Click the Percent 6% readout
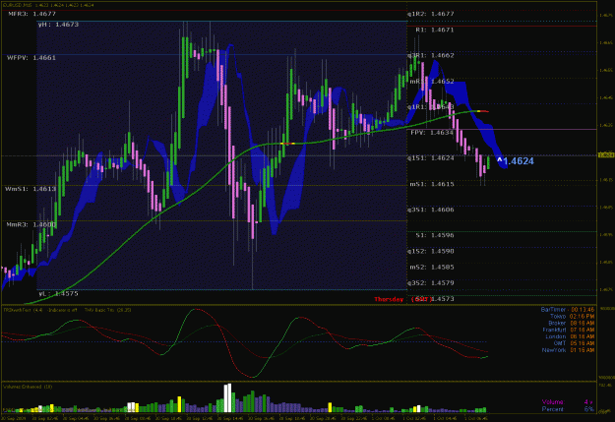Viewport: 615px width, 422px height. click(568, 409)
